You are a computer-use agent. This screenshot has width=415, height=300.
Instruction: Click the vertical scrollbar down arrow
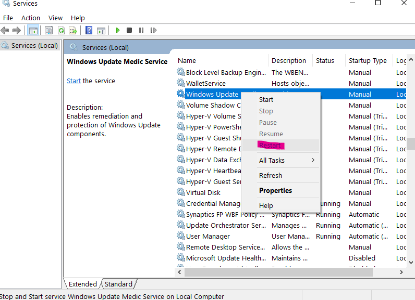pos(411,262)
